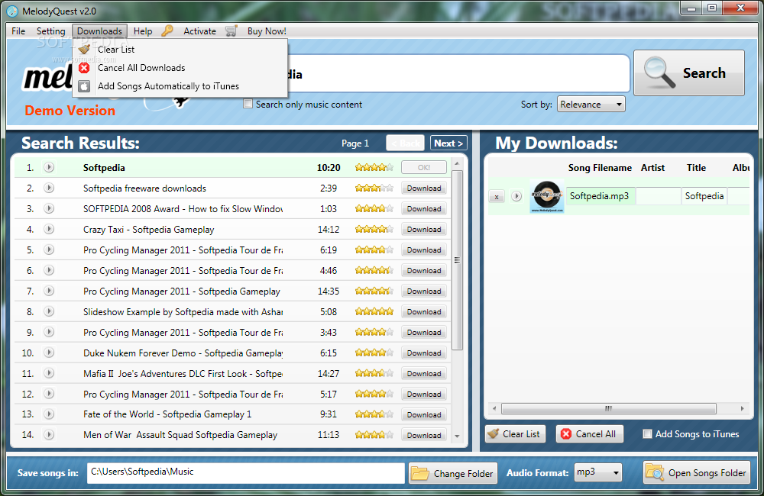Play preview of result number 12
This screenshot has width=764, height=496.
click(x=49, y=394)
